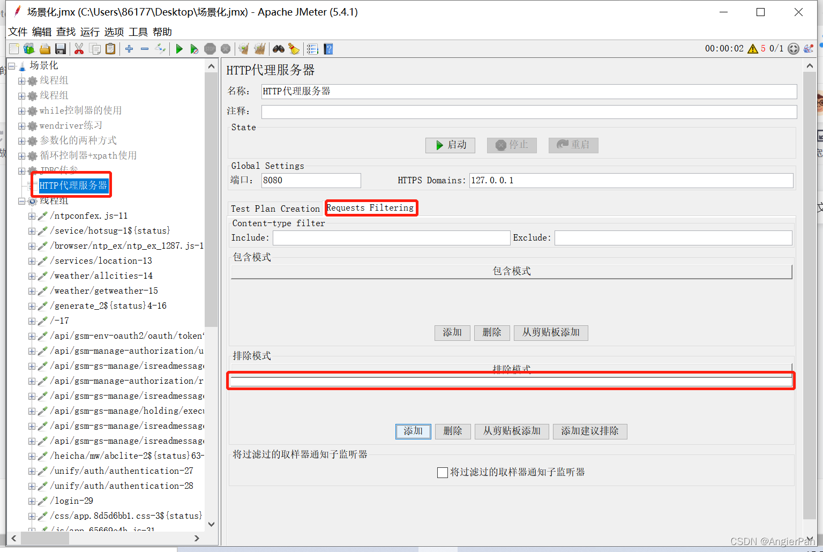Open the 文件 menu

[x=18, y=32]
